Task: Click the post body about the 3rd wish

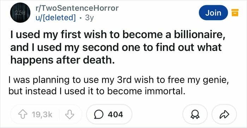Action: pyautogui.click(x=119, y=85)
